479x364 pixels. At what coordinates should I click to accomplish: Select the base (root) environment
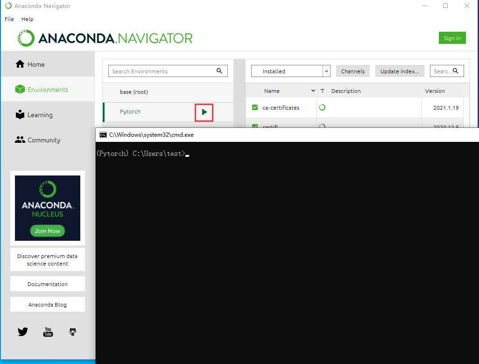[x=168, y=92]
